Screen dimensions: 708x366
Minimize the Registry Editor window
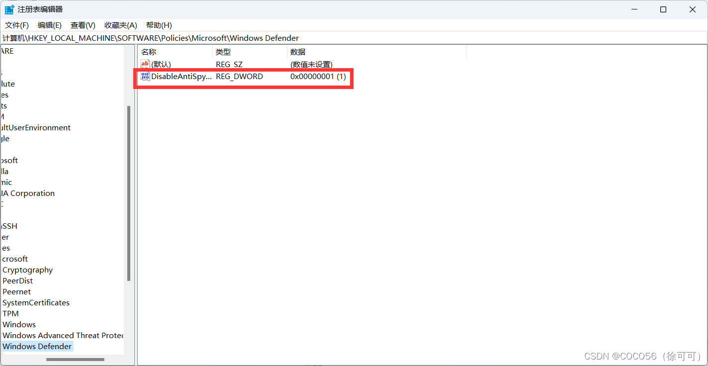point(634,9)
